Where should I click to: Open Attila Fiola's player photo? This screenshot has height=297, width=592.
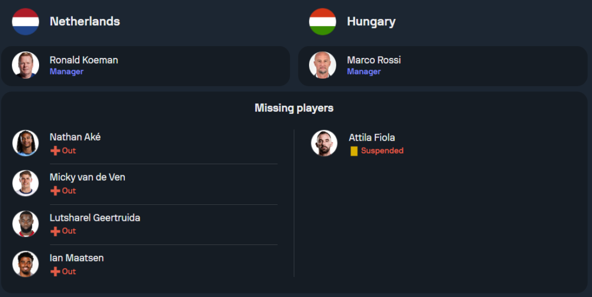324,143
